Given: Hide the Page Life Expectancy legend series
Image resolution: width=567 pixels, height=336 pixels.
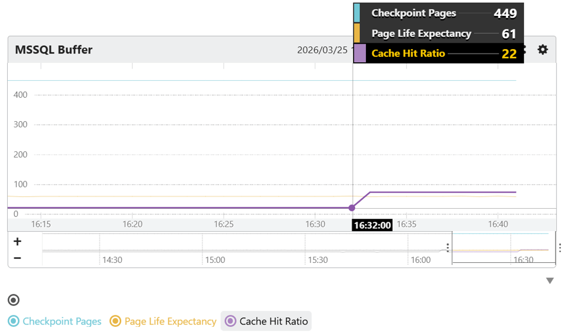Looking at the screenshot, I should pyautogui.click(x=163, y=321).
